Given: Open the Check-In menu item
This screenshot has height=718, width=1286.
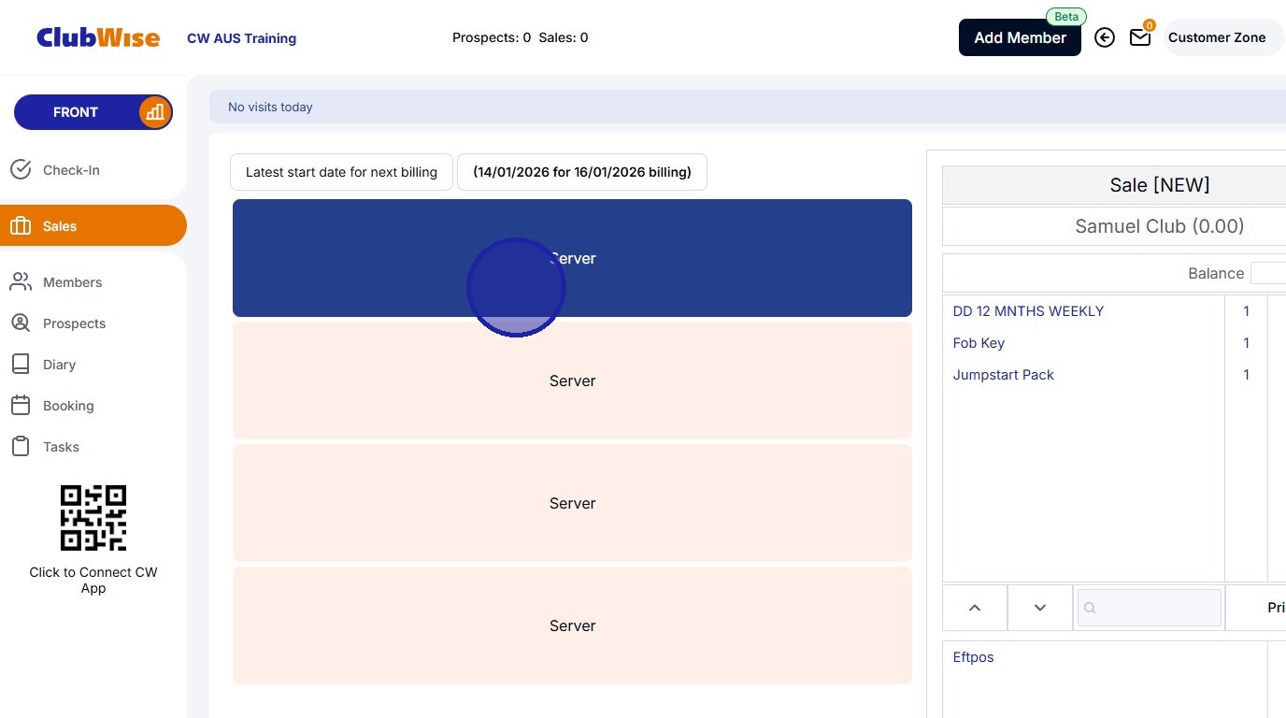Looking at the screenshot, I should pyautogui.click(x=93, y=170).
